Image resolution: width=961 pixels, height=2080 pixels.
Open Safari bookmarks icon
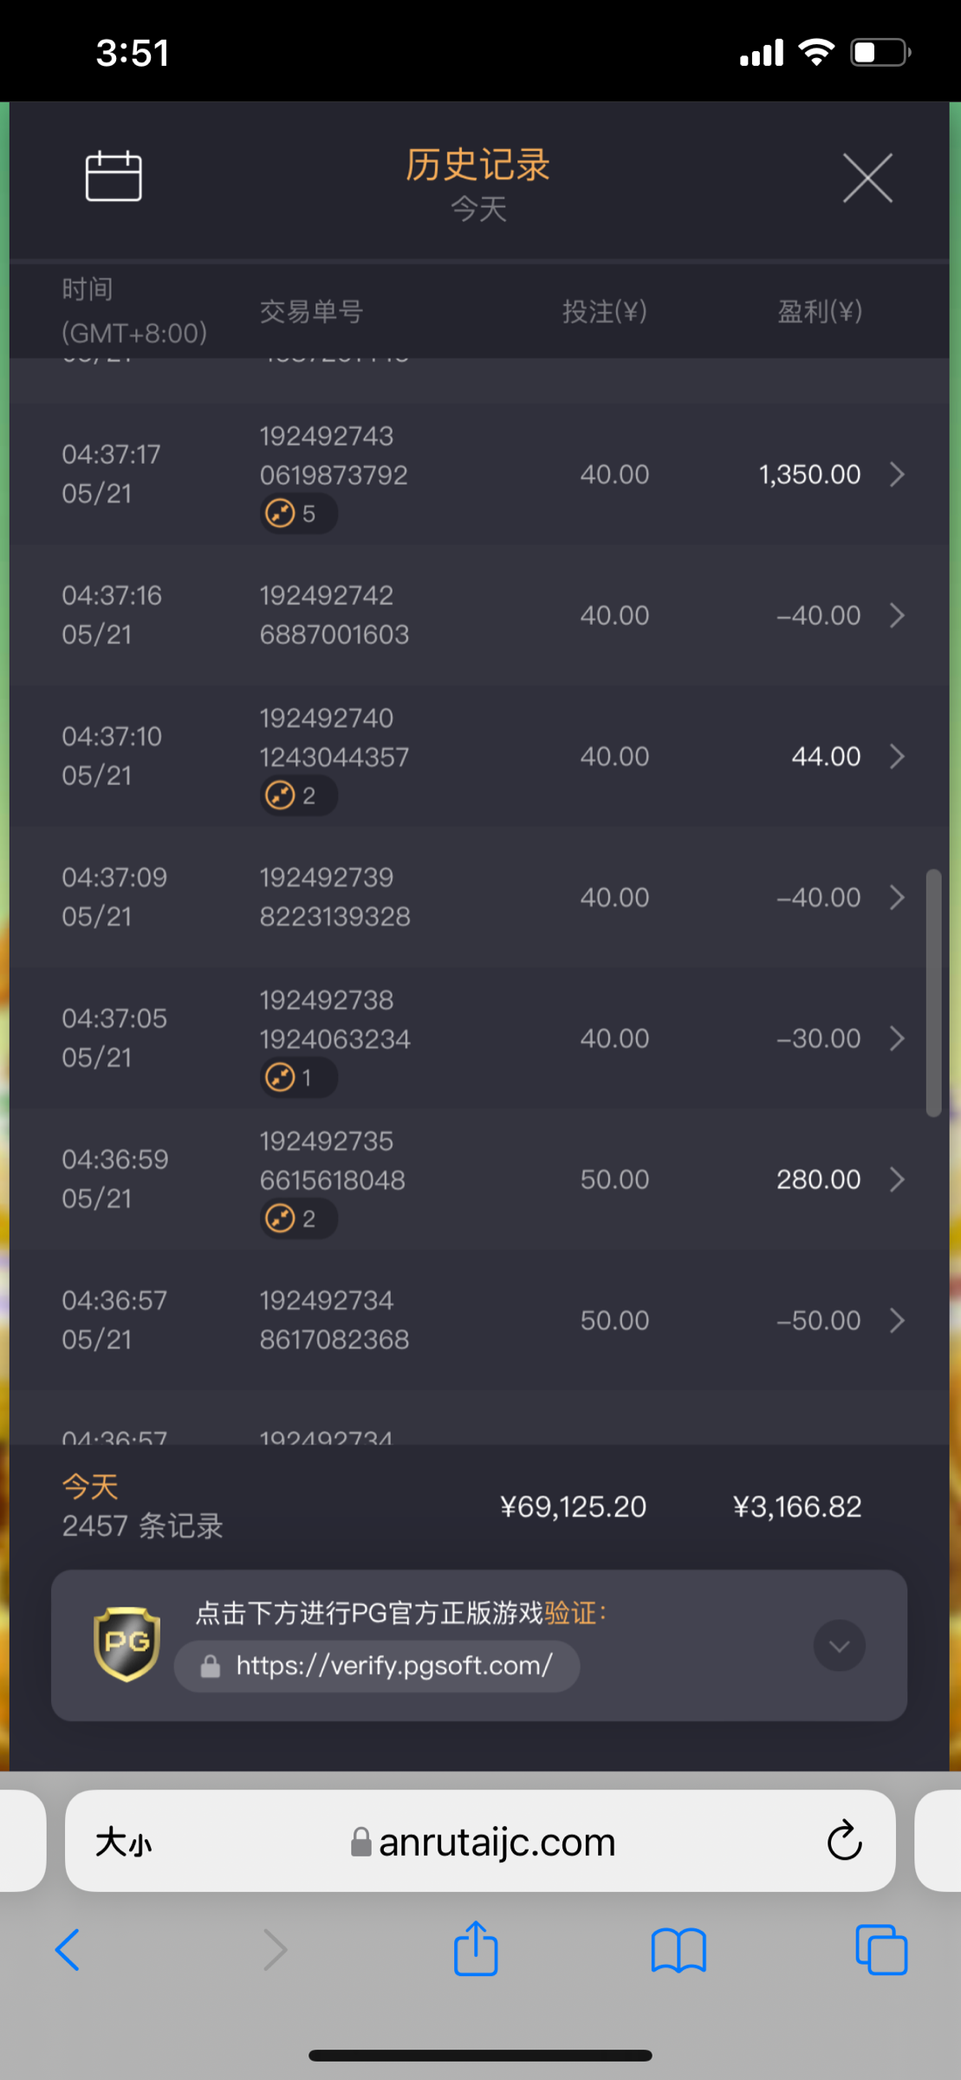click(679, 1950)
